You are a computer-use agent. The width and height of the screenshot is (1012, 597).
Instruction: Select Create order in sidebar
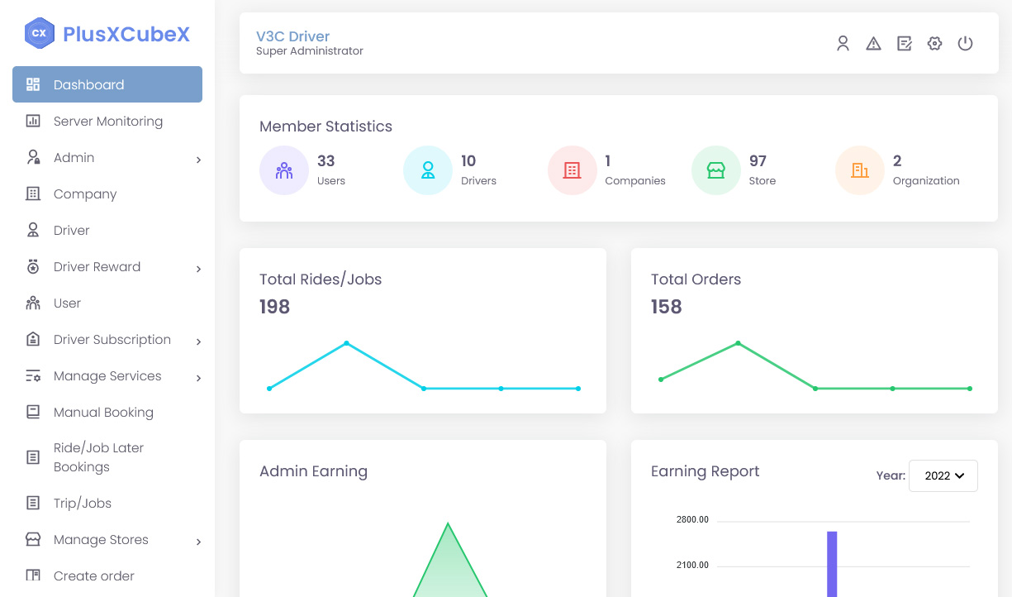point(107,576)
